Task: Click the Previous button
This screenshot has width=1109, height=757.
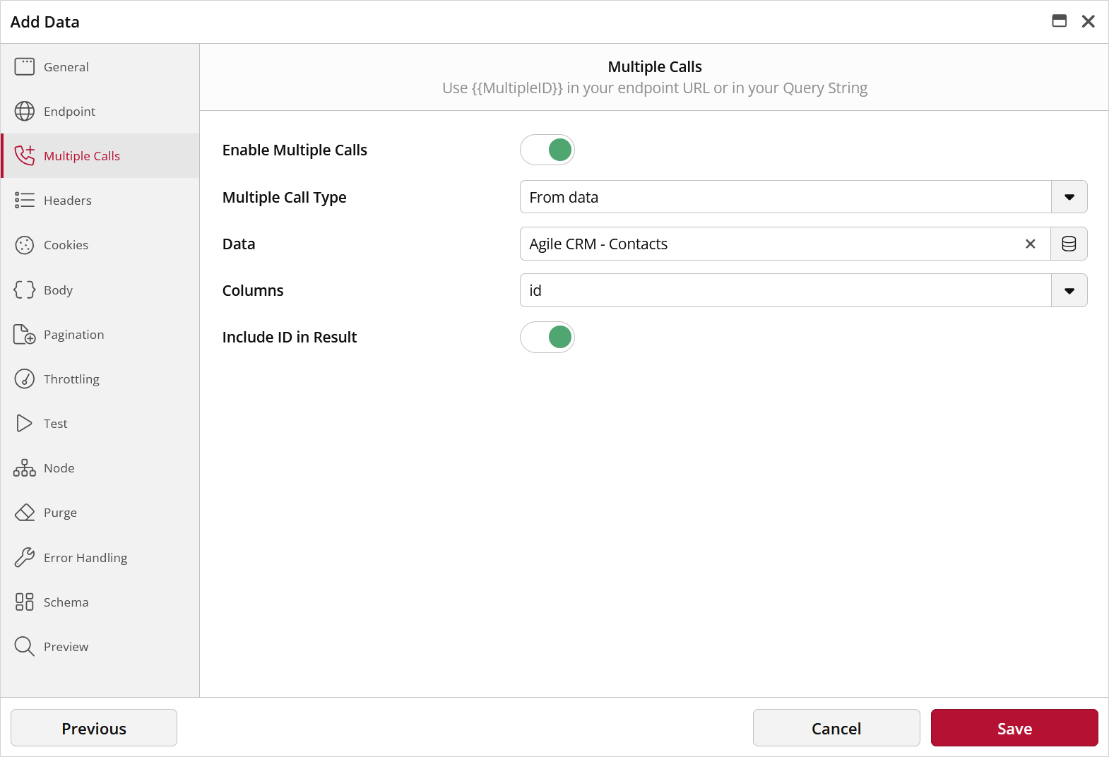Action: (x=94, y=728)
